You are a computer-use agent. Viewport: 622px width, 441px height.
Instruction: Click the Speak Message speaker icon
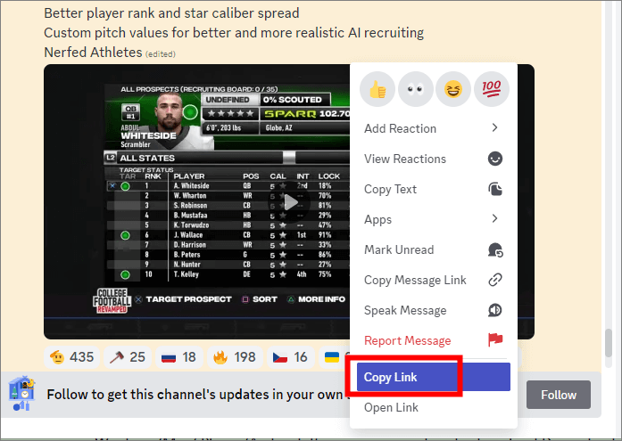[495, 310]
